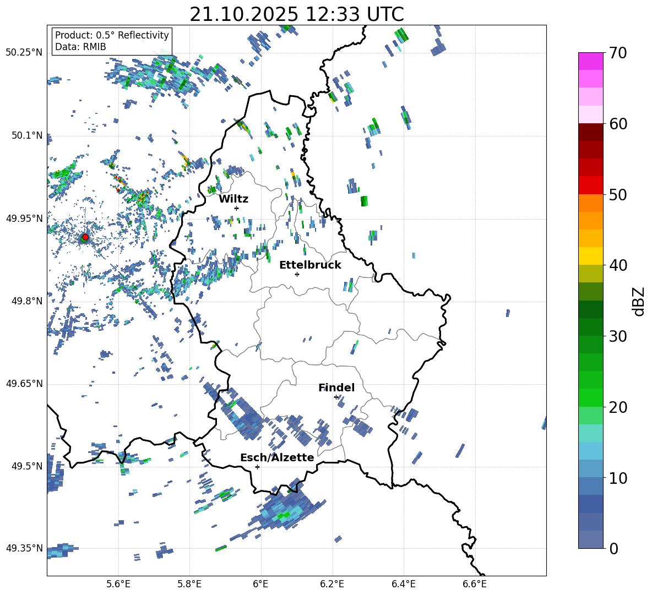This screenshot has height=595, width=652.
Task: Click the Esch/Alzette cross marker
Action: tap(257, 467)
